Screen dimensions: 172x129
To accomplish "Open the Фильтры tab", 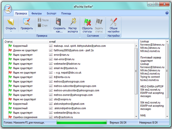I will pyautogui.click(x=37, y=13).
